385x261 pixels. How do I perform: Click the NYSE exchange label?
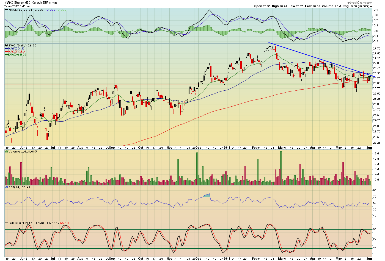pos(53,3)
